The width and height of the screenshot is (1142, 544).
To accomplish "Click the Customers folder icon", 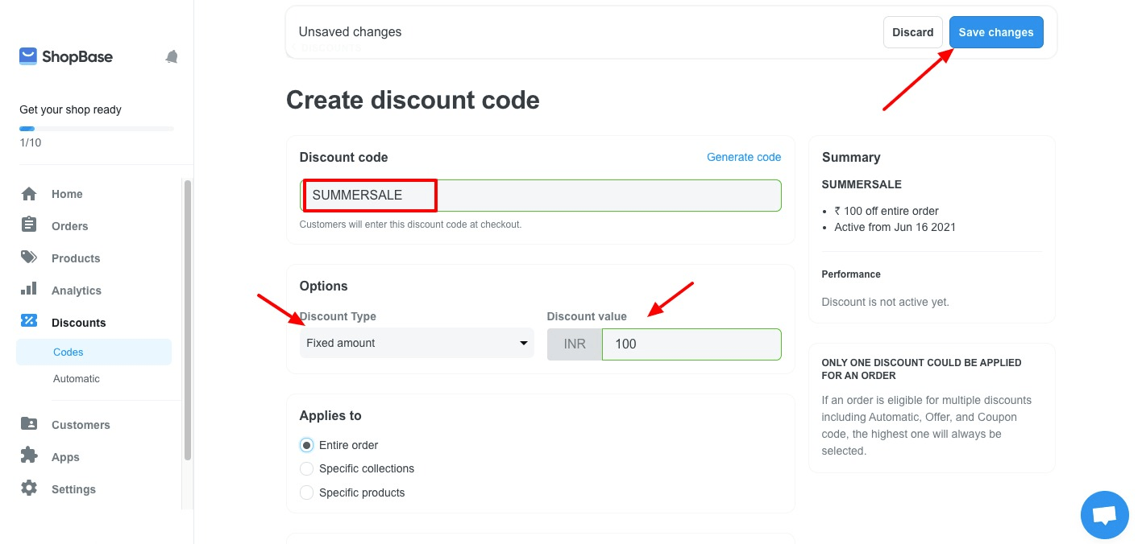I will (x=29, y=424).
